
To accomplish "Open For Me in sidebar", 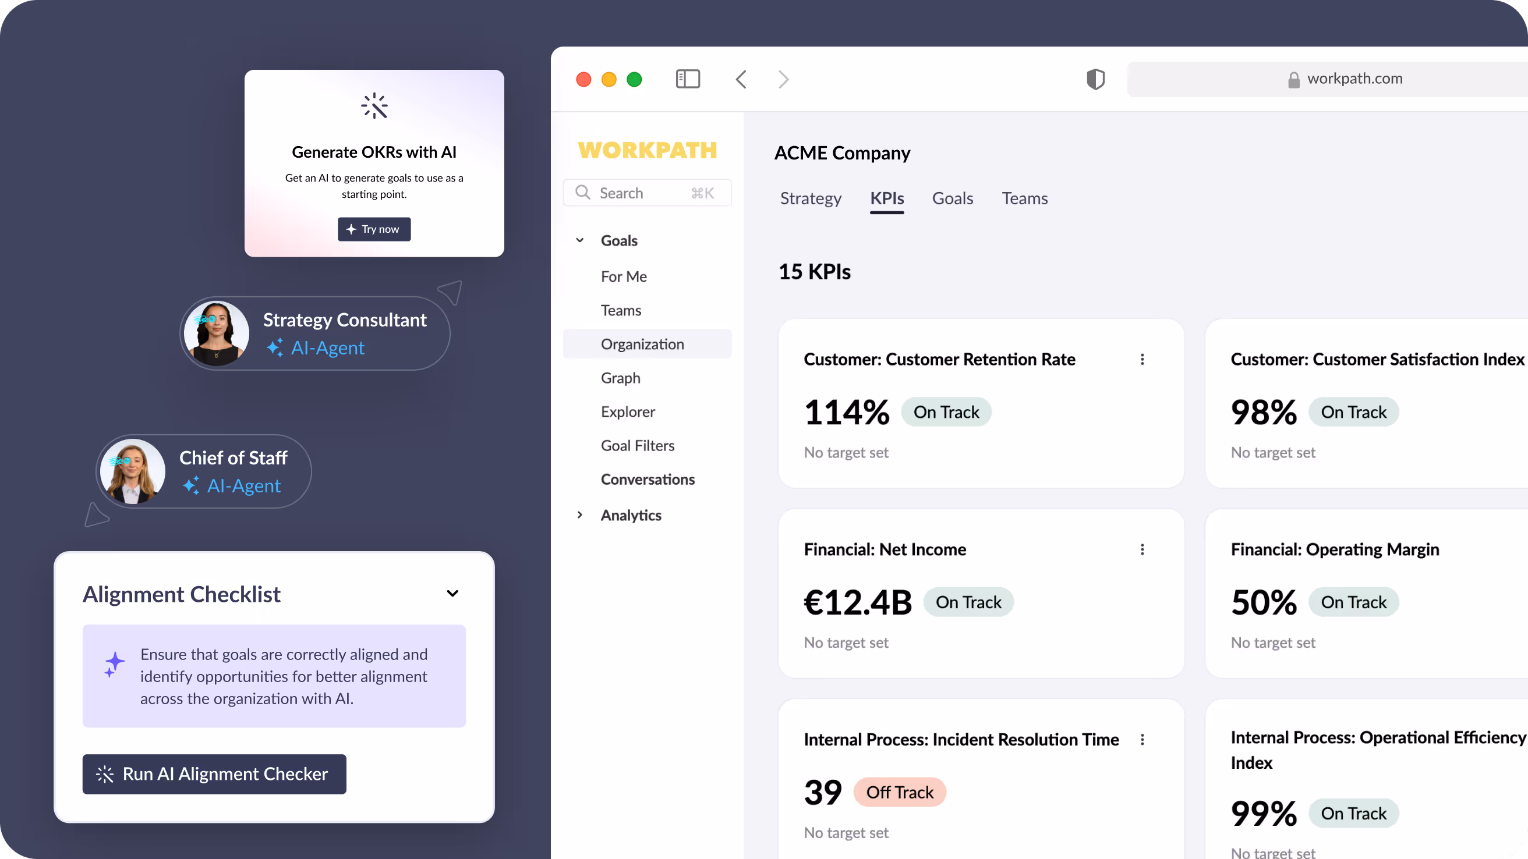I will click(x=624, y=276).
